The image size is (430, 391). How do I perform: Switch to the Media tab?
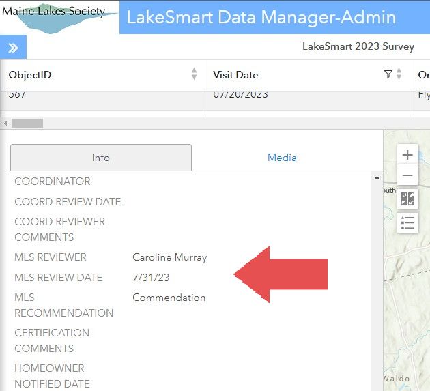click(282, 158)
